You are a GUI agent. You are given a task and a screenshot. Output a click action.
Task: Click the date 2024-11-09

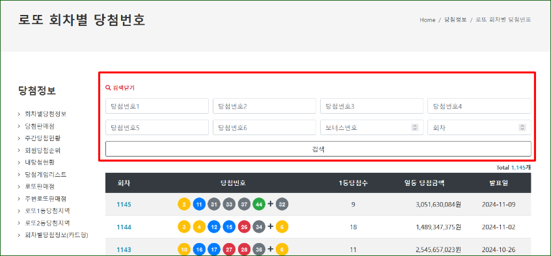pyautogui.click(x=499, y=205)
